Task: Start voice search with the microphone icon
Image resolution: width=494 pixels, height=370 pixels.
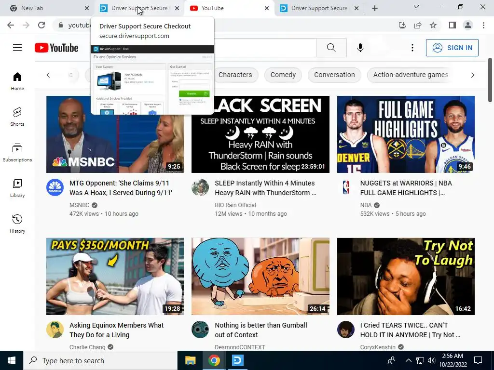Action: (360, 48)
